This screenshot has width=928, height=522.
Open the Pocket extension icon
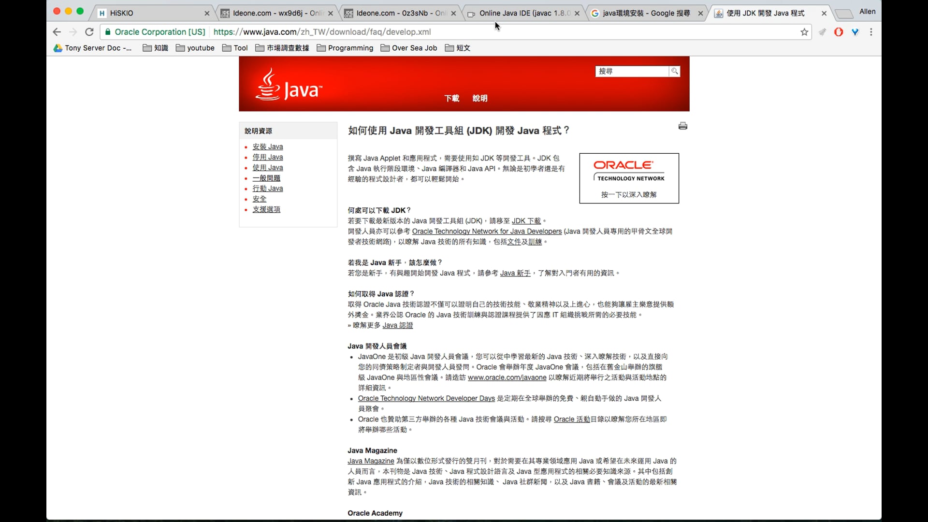[822, 32]
